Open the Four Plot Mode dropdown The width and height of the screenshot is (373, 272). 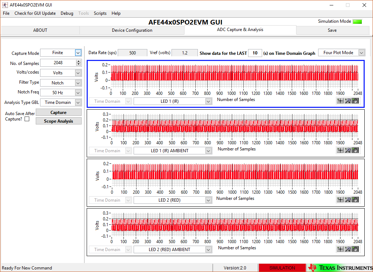pos(361,53)
